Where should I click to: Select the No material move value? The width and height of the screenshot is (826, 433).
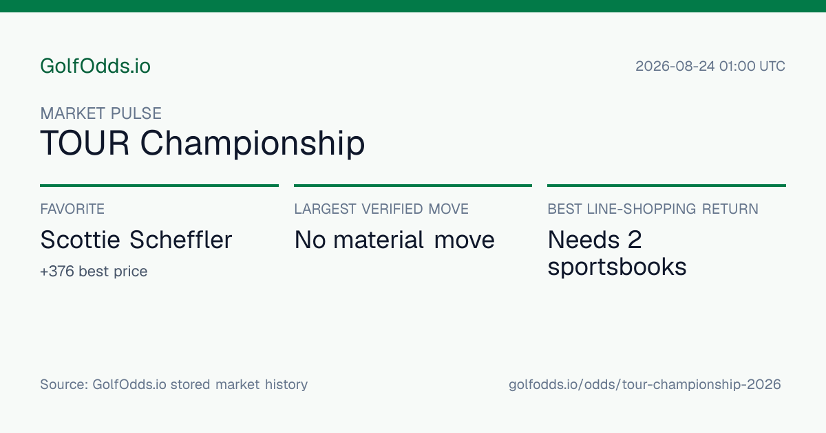coord(394,240)
